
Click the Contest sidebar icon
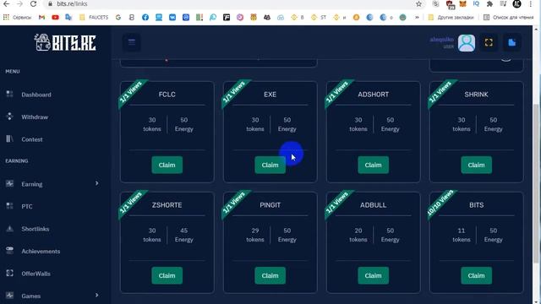9,138
